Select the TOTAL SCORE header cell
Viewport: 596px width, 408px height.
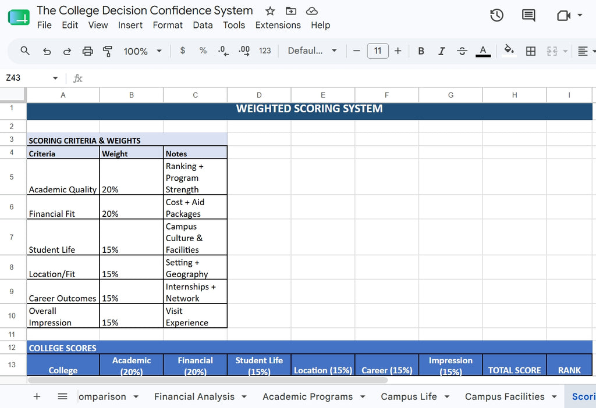pos(515,365)
